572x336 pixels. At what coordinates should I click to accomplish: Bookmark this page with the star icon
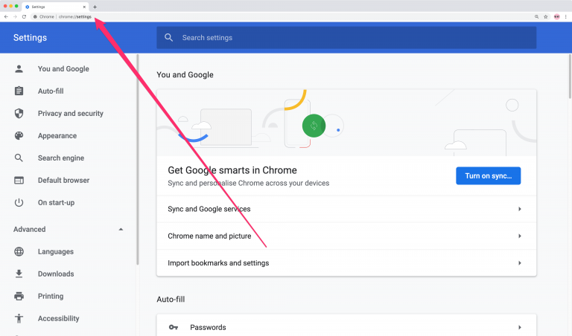pyautogui.click(x=546, y=17)
